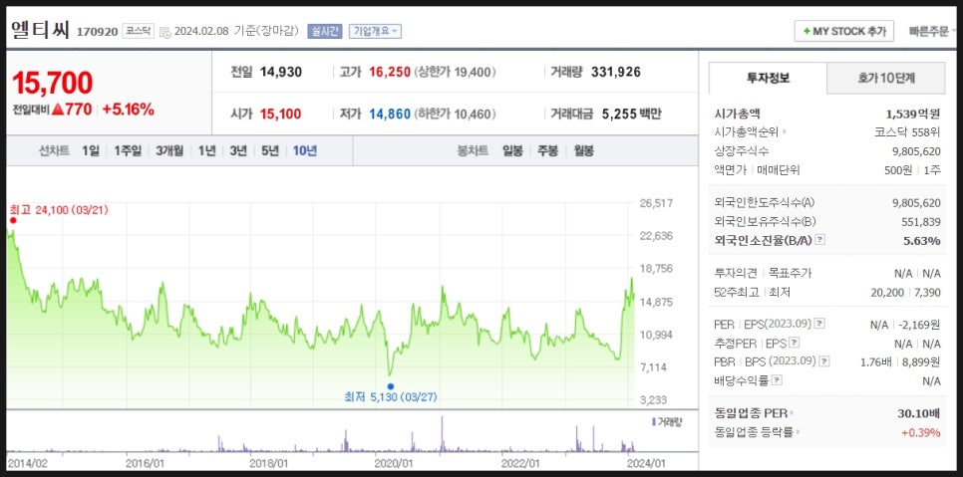Click the 시가 value 15,100
The width and height of the screenshot is (963, 477).
click(x=281, y=115)
